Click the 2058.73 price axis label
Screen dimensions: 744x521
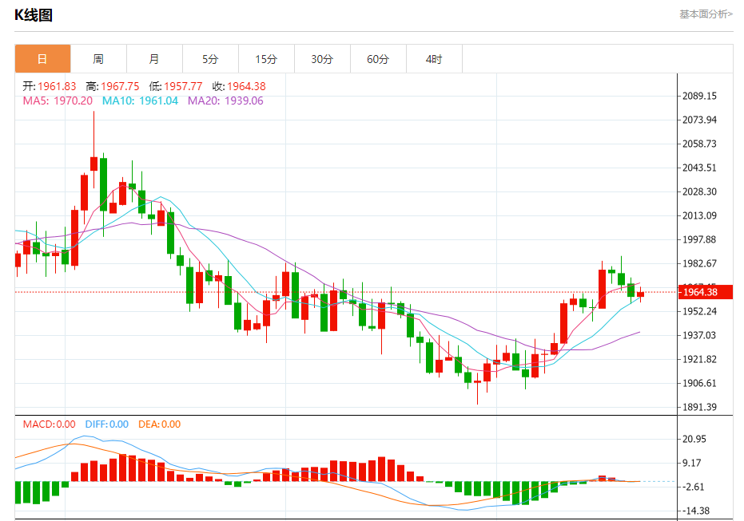coord(699,144)
